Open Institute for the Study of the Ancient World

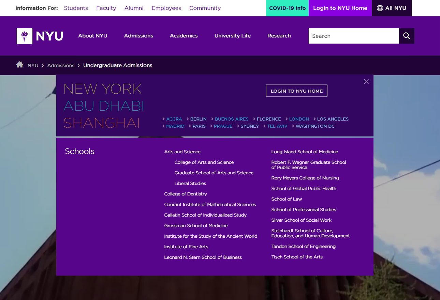pyautogui.click(x=211, y=236)
